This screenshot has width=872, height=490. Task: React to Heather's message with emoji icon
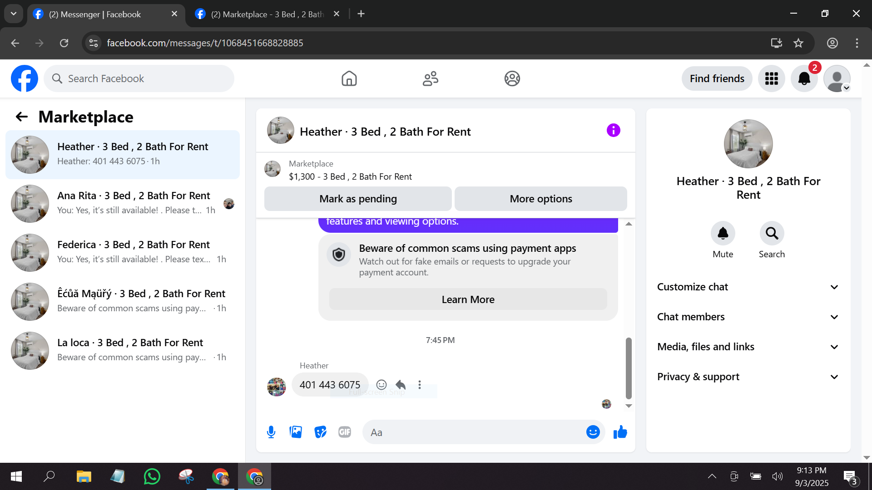pos(381,385)
